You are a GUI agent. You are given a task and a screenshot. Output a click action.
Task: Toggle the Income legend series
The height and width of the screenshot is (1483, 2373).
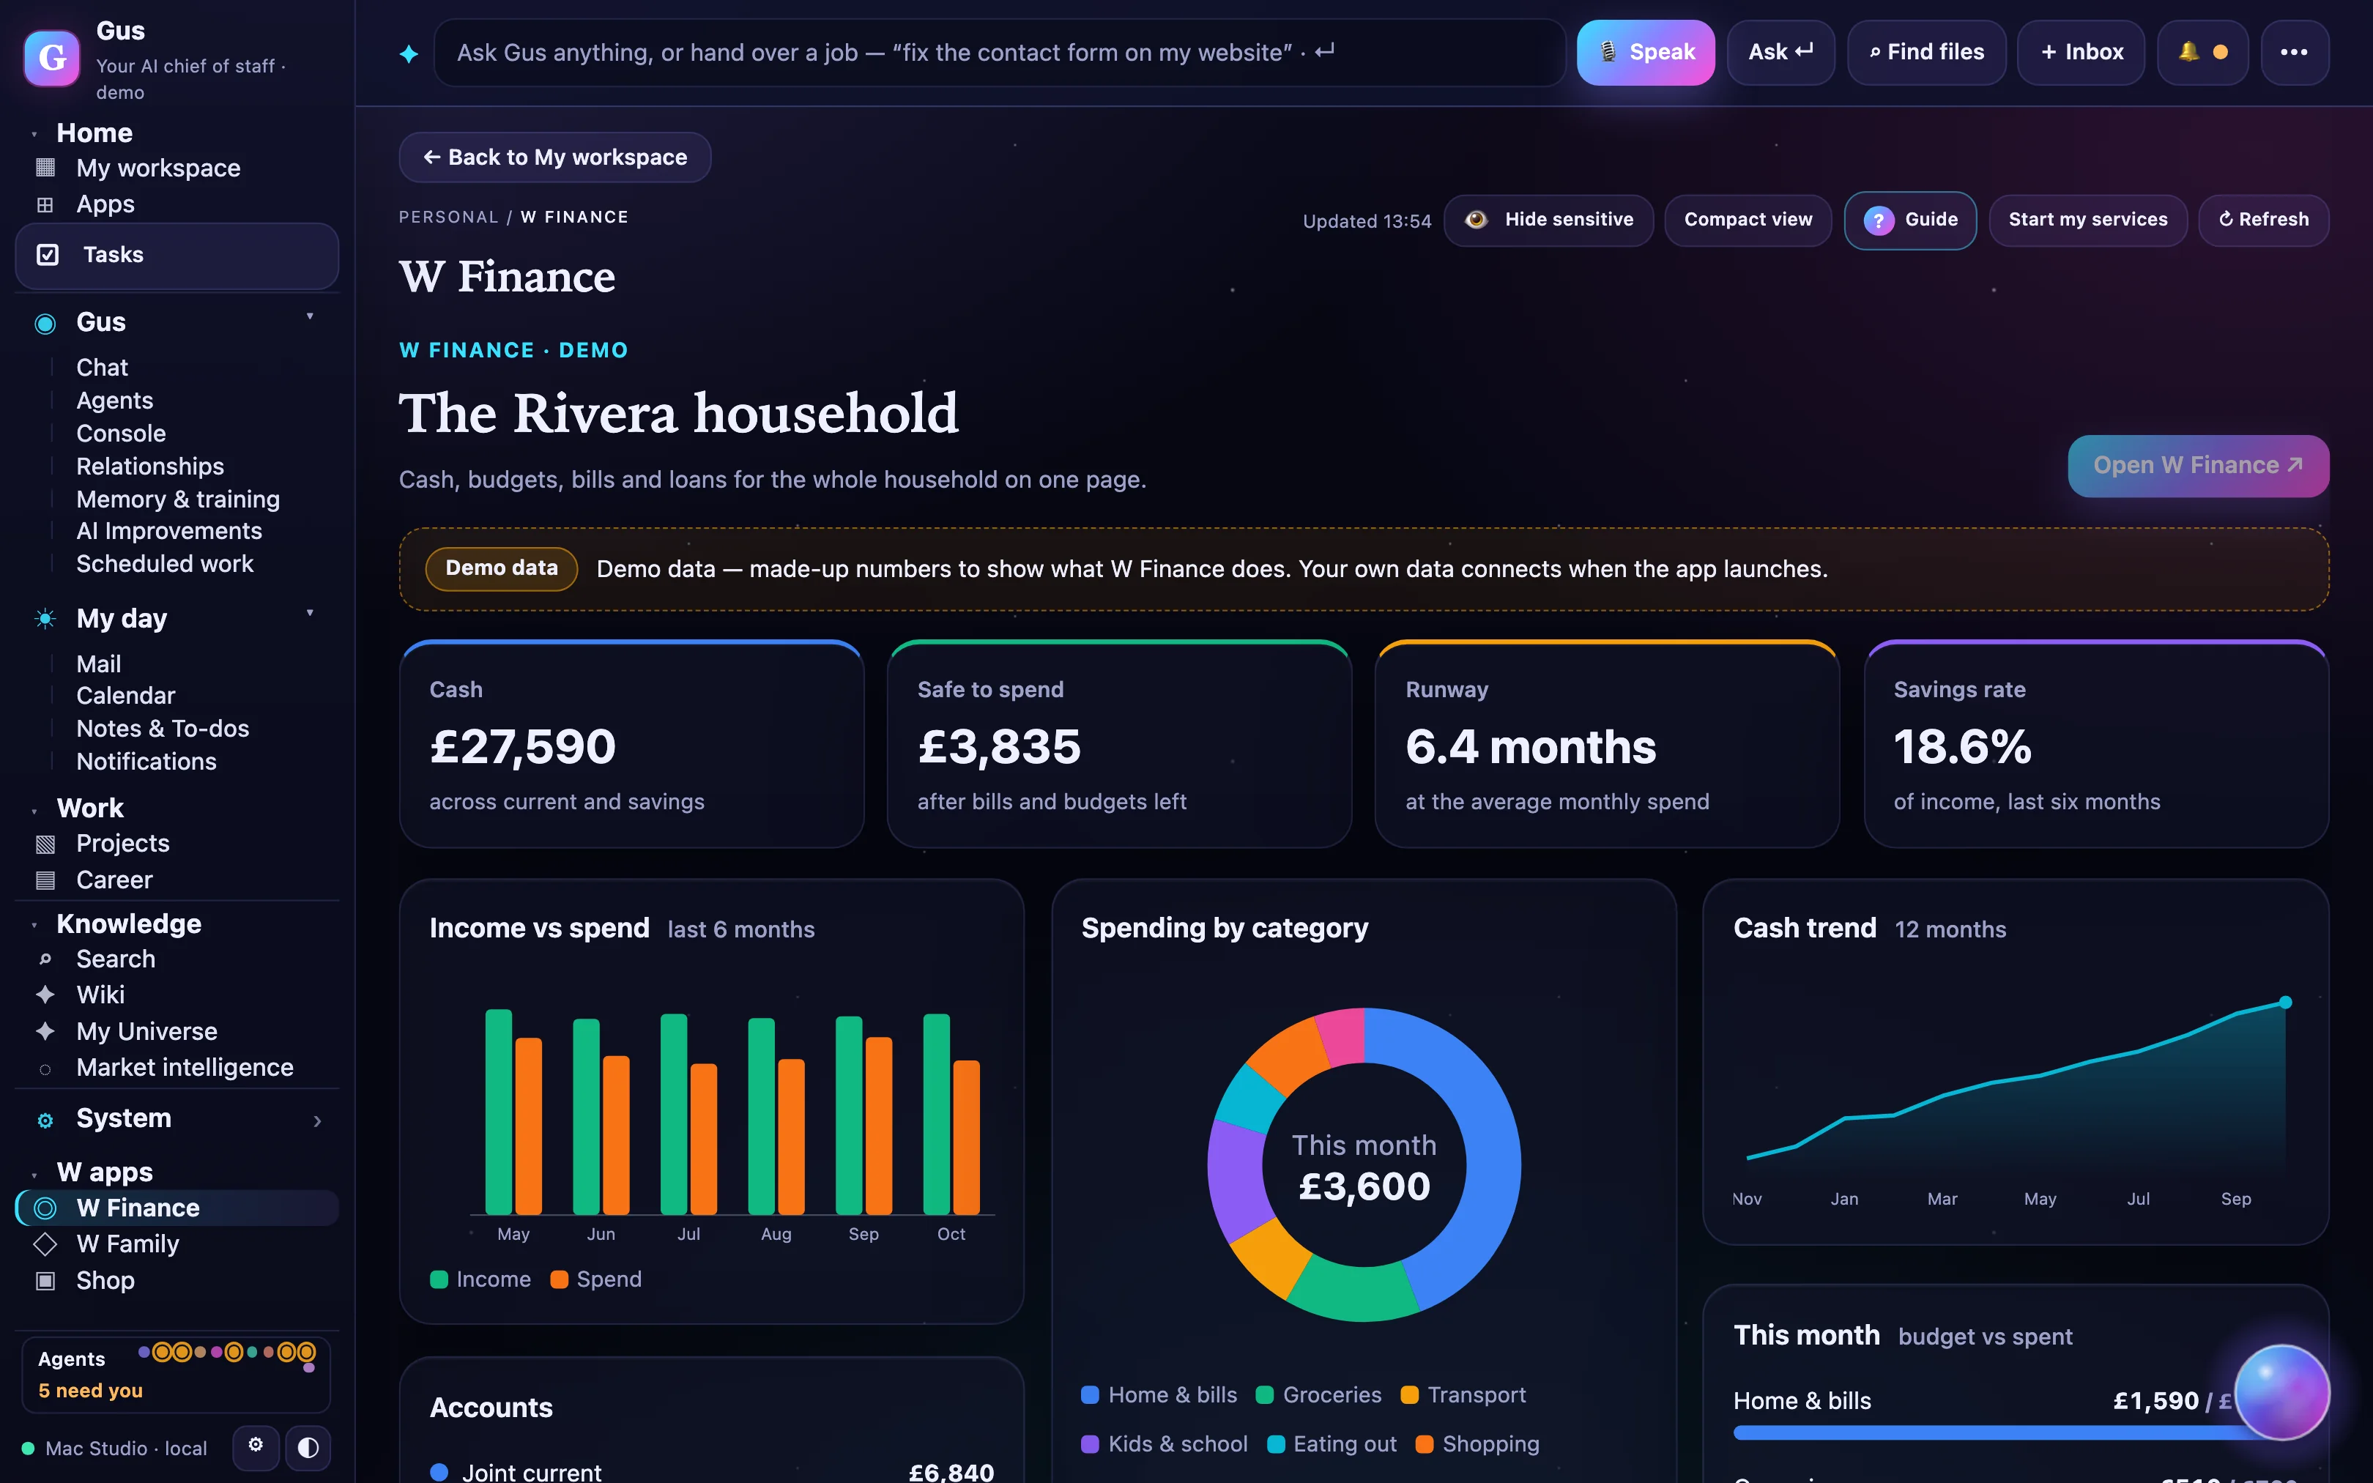[x=480, y=1279]
